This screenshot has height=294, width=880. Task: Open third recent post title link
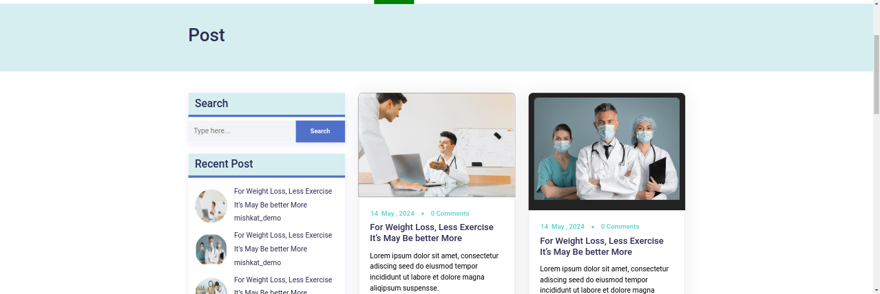[283, 286]
